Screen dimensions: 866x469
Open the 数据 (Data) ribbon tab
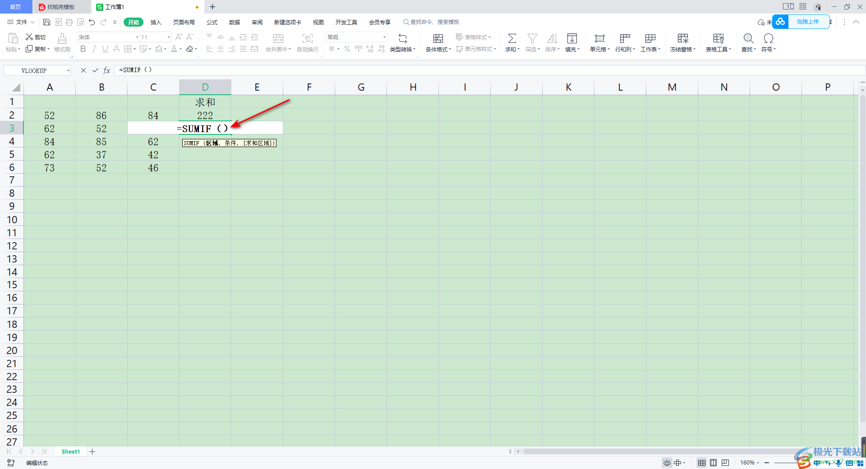pos(235,22)
